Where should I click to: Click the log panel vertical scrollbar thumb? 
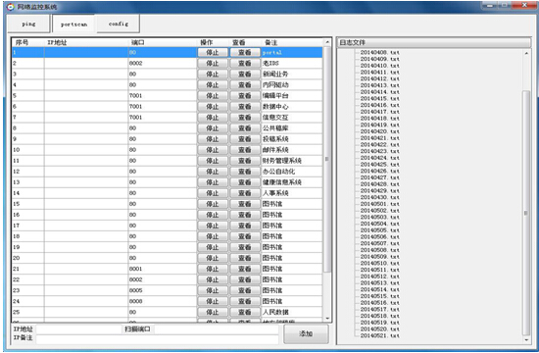pos(526,213)
